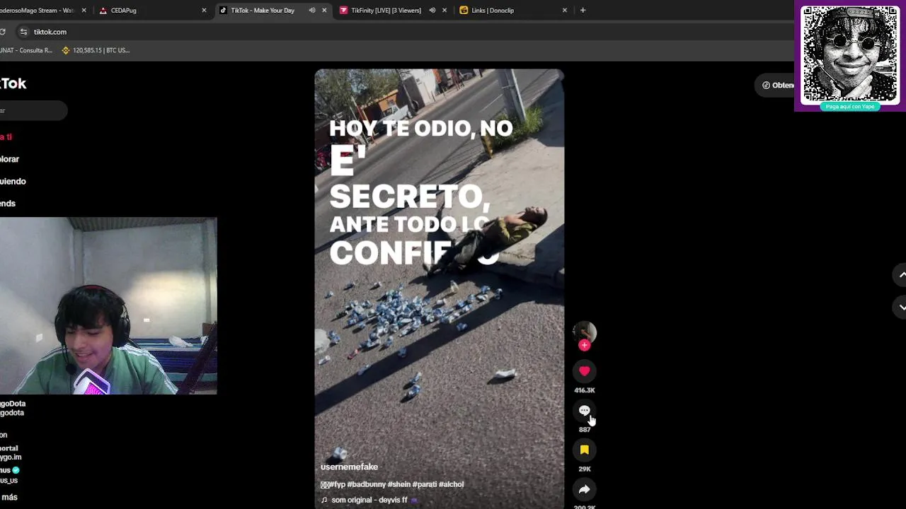The image size is (906, 509).
Task: Share the video with the arrow icon
Action: (x=584, y=489)
